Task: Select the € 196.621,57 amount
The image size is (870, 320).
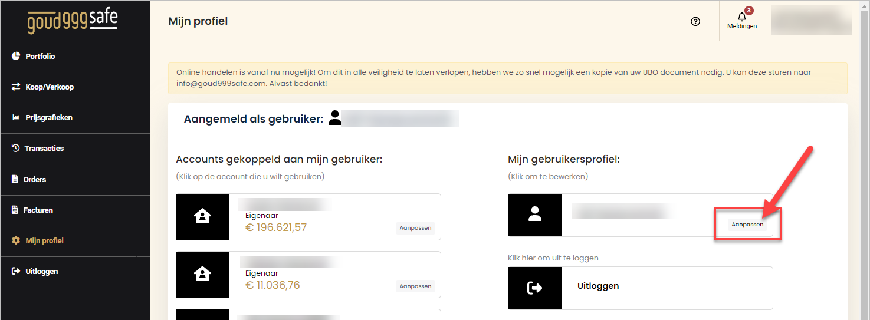Action: [276, 227]
